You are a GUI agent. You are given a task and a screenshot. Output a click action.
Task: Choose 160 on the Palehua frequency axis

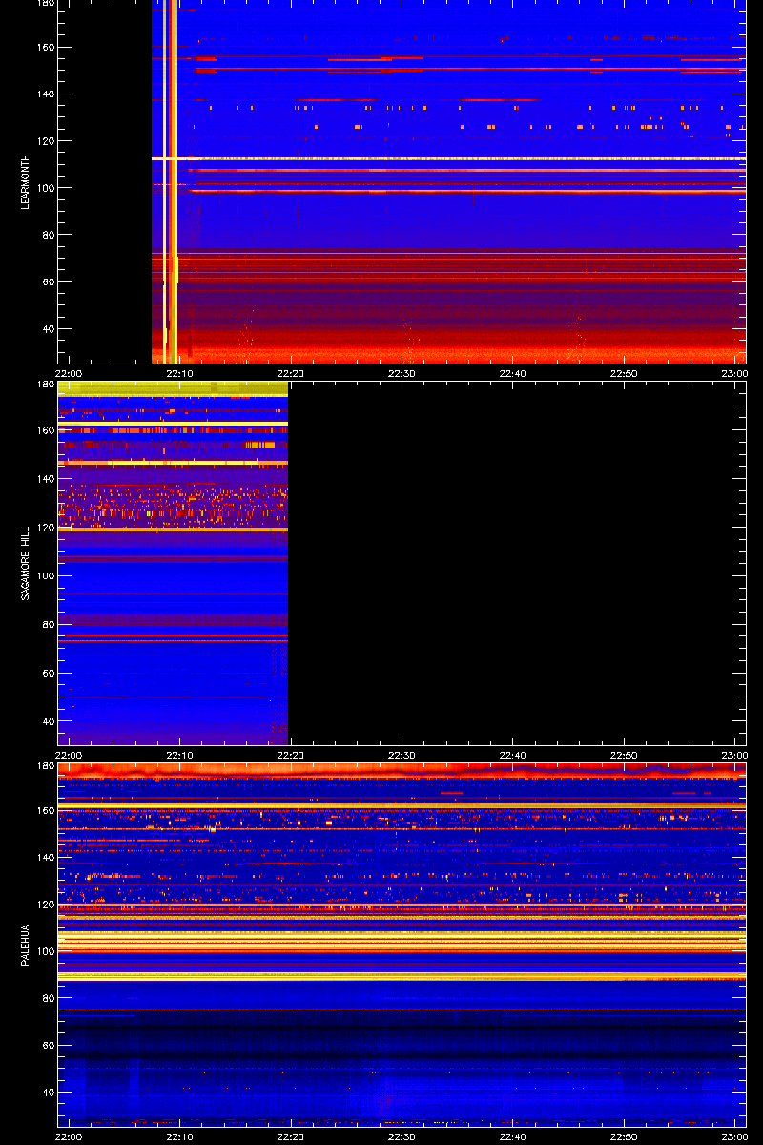point(45,811)
